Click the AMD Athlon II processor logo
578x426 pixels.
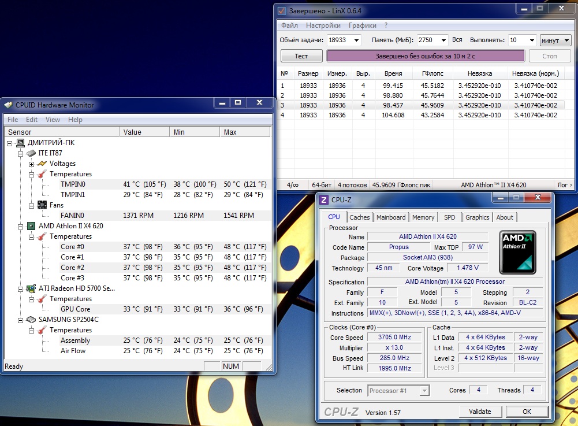(517, 253)
